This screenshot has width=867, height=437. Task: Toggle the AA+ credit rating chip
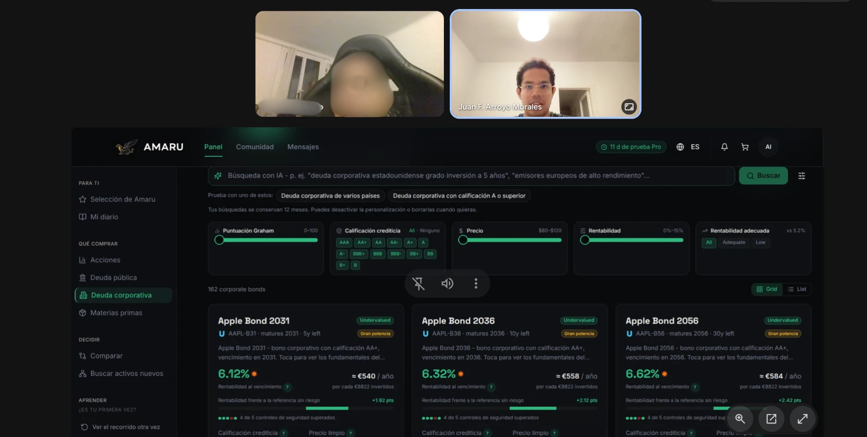[362, 243]
